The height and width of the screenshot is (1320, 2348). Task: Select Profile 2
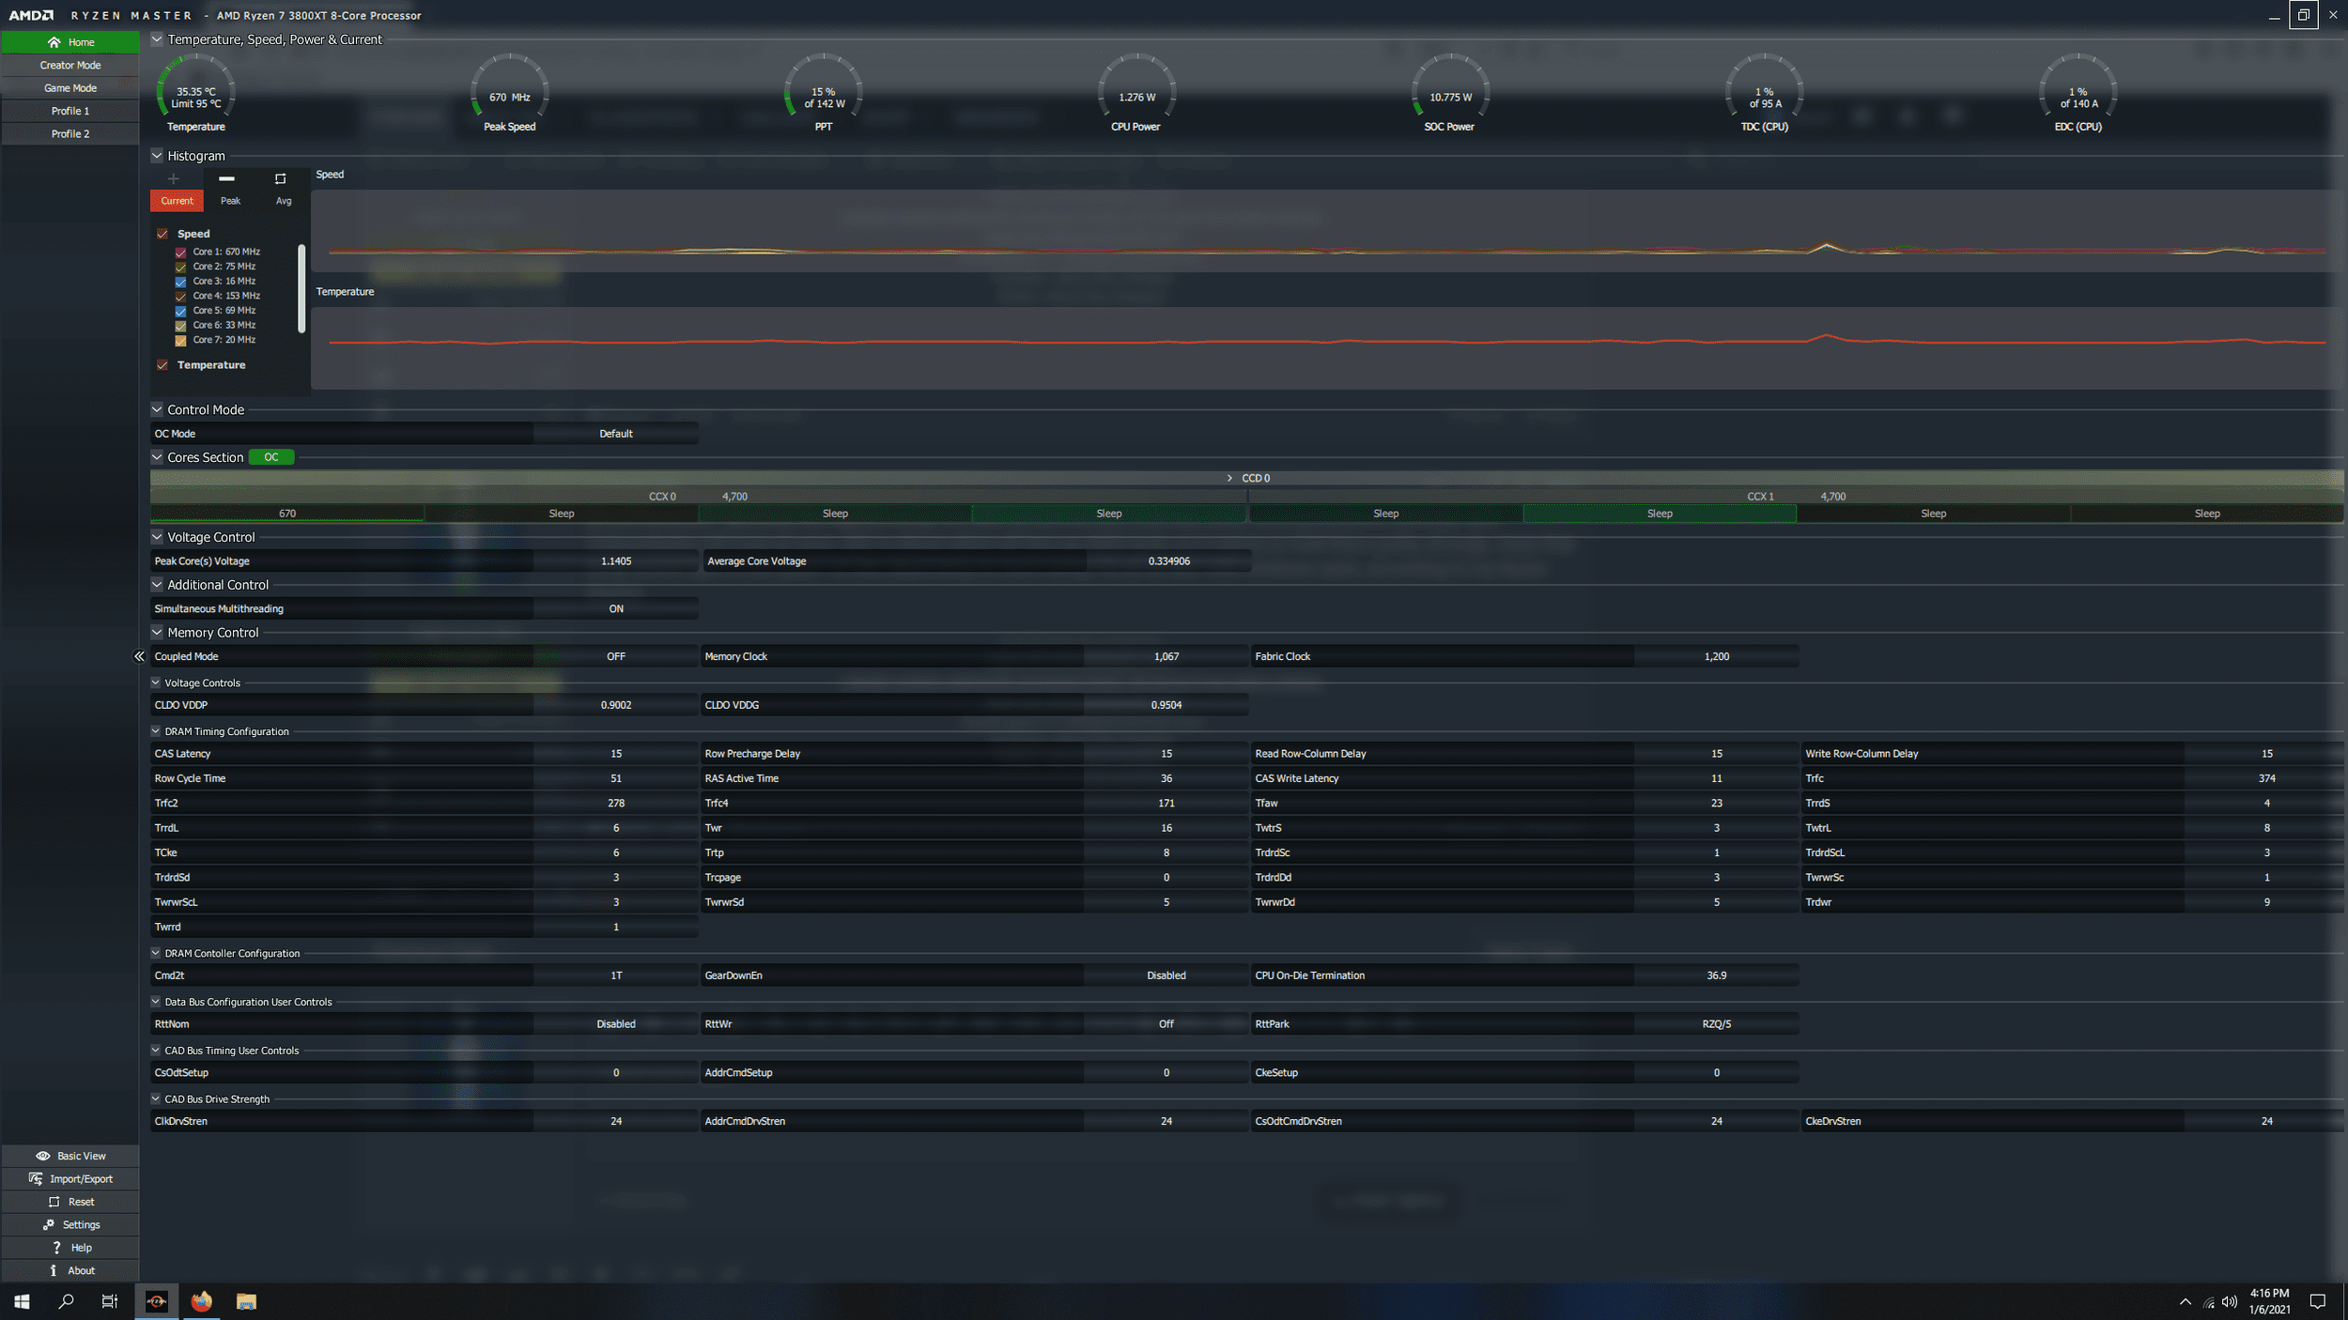70,134
